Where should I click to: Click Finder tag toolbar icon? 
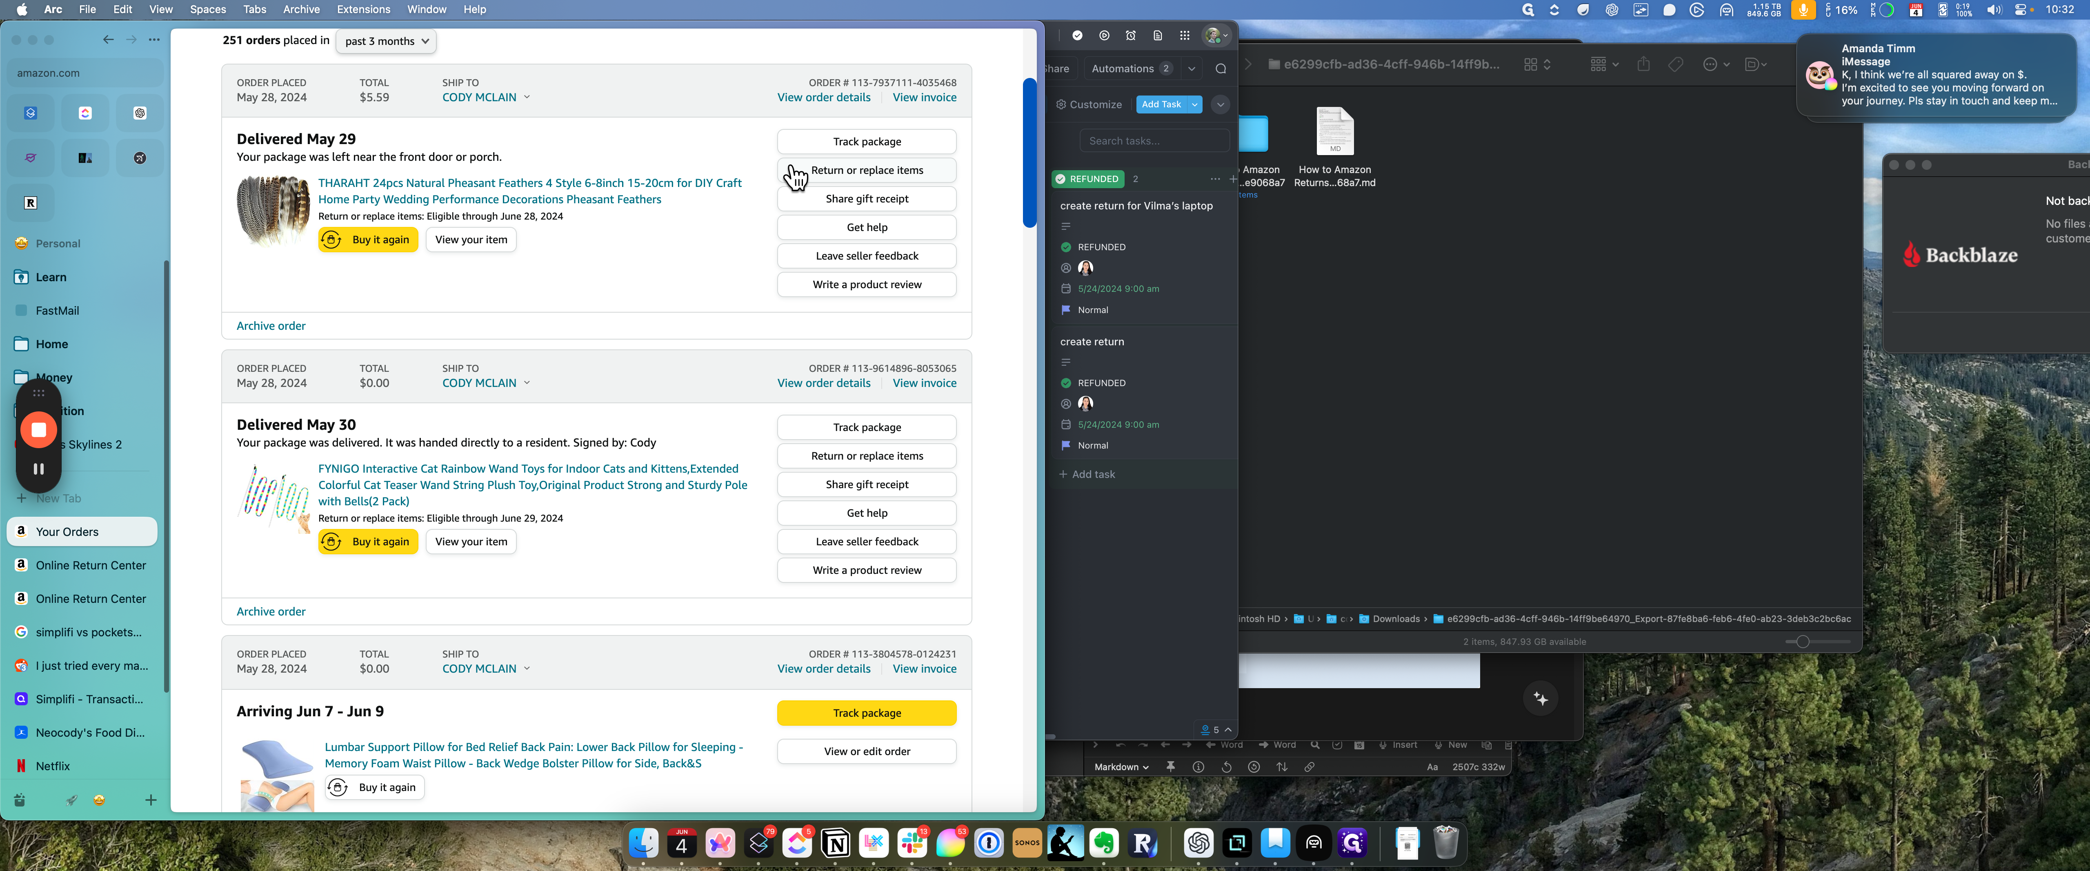pos(1675,64)
